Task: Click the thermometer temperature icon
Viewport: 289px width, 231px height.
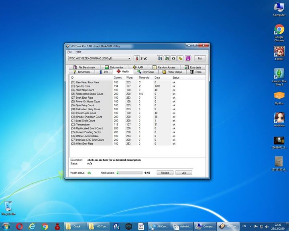Action: (136, 59)
